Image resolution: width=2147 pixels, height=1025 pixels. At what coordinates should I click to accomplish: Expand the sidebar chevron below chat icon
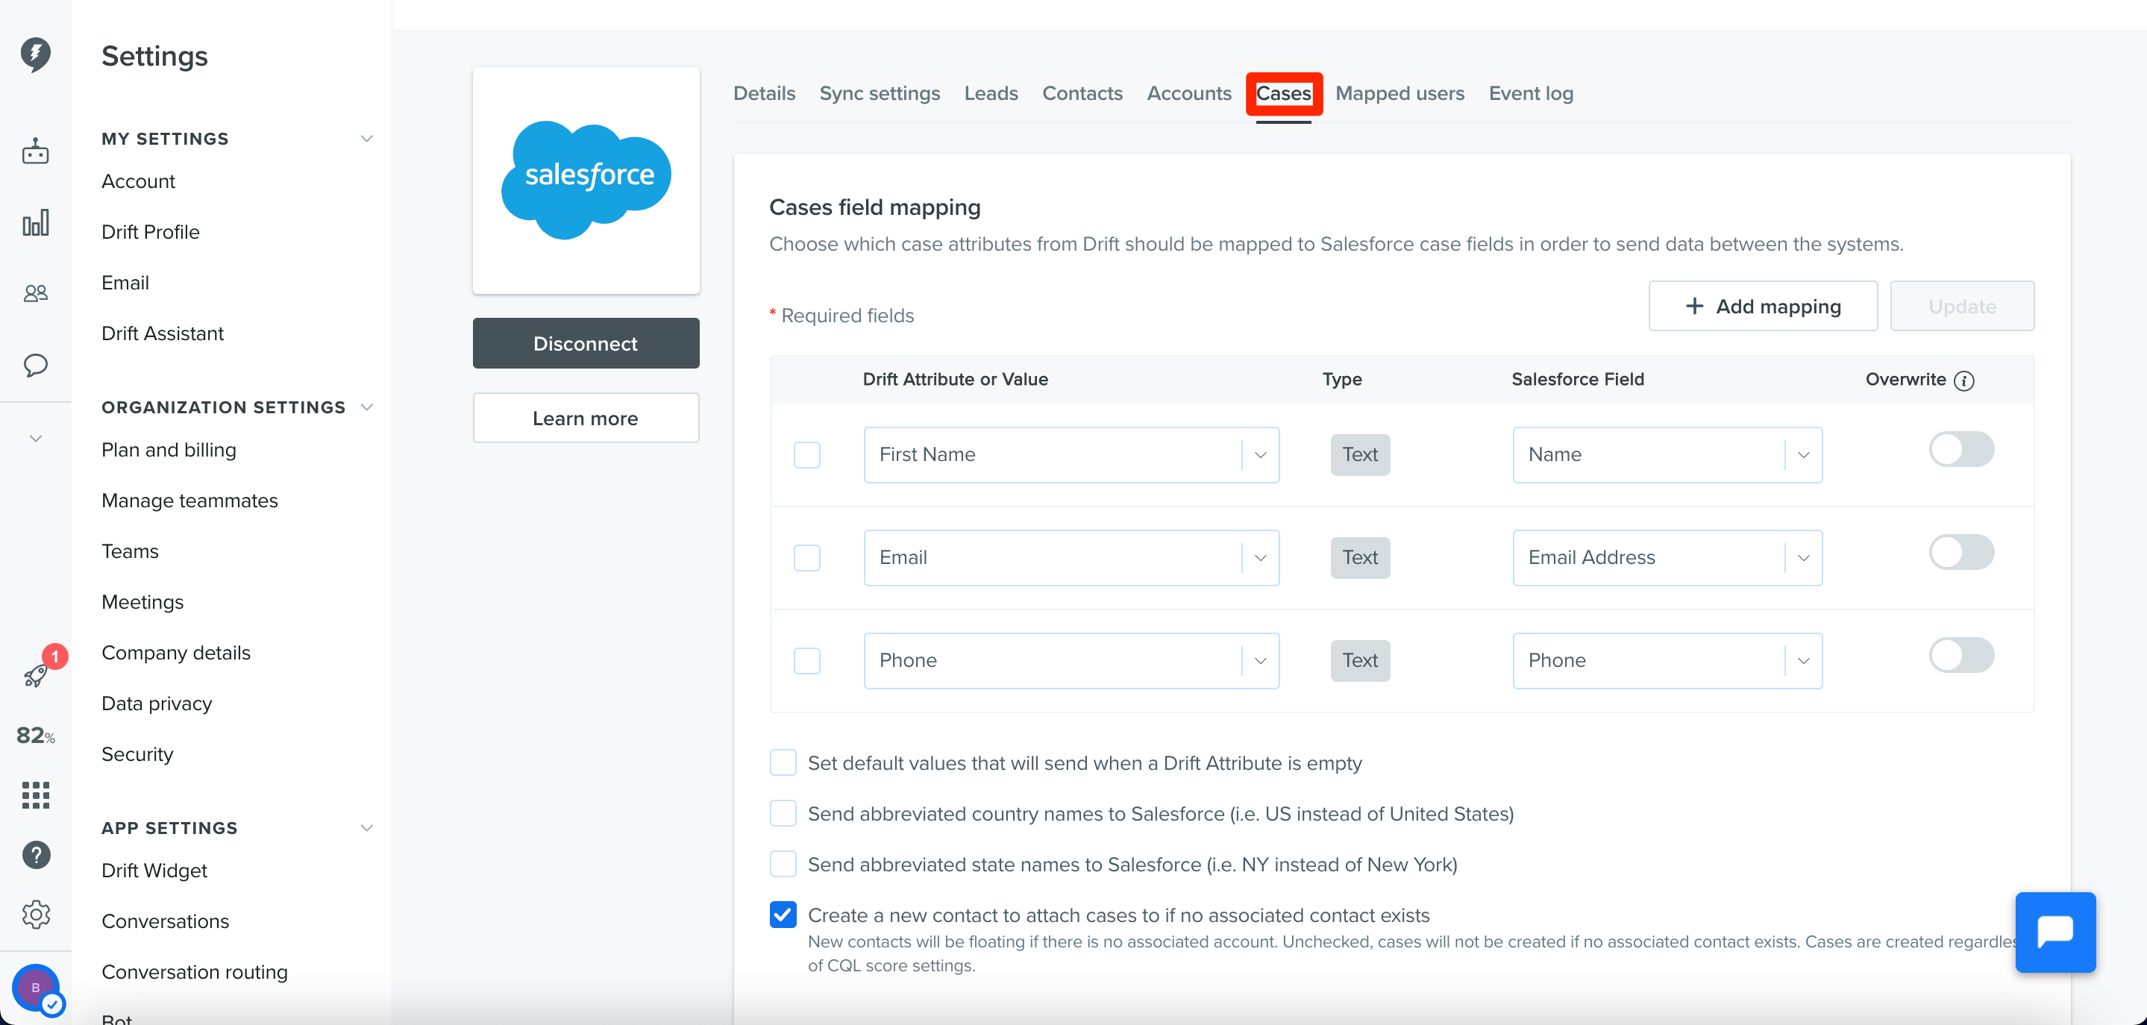click(35, 439)
